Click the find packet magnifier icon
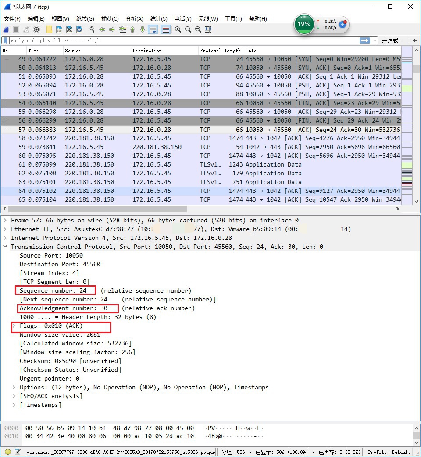The width and height of the screenshot is (421, 457). (92, 29)
